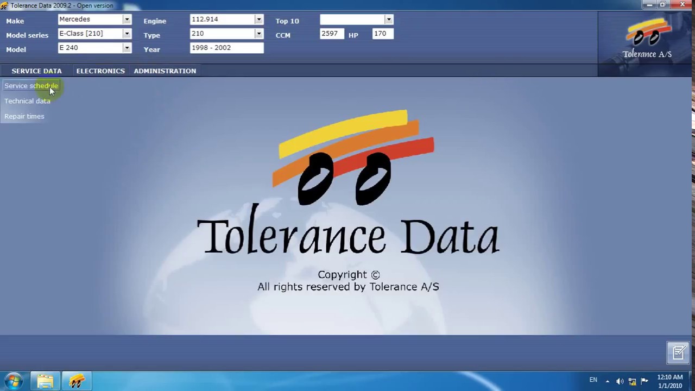Close the Tolerance Data window
The image size is (695, 391).
click(x=682, y=4)
